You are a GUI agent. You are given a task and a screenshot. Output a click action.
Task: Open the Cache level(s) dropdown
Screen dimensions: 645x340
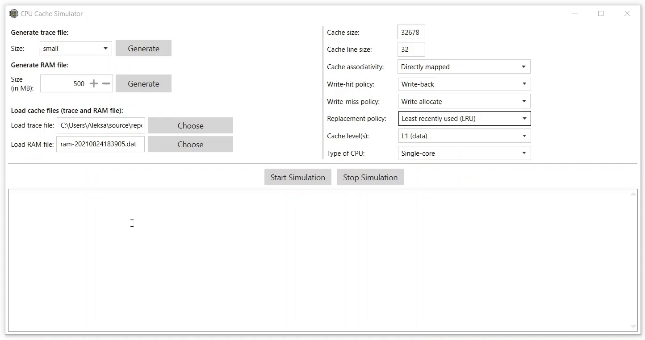(x=464, y=136)
